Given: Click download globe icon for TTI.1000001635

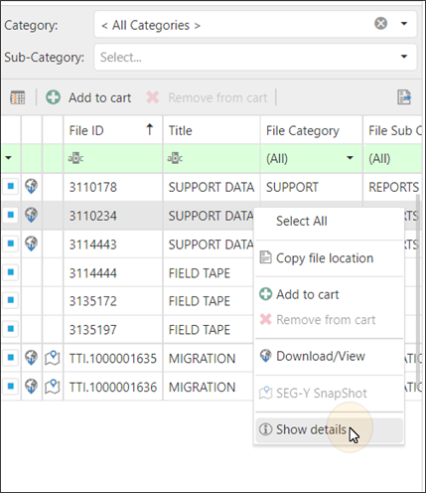Looking at the screenshot, I should coord(32,358).
